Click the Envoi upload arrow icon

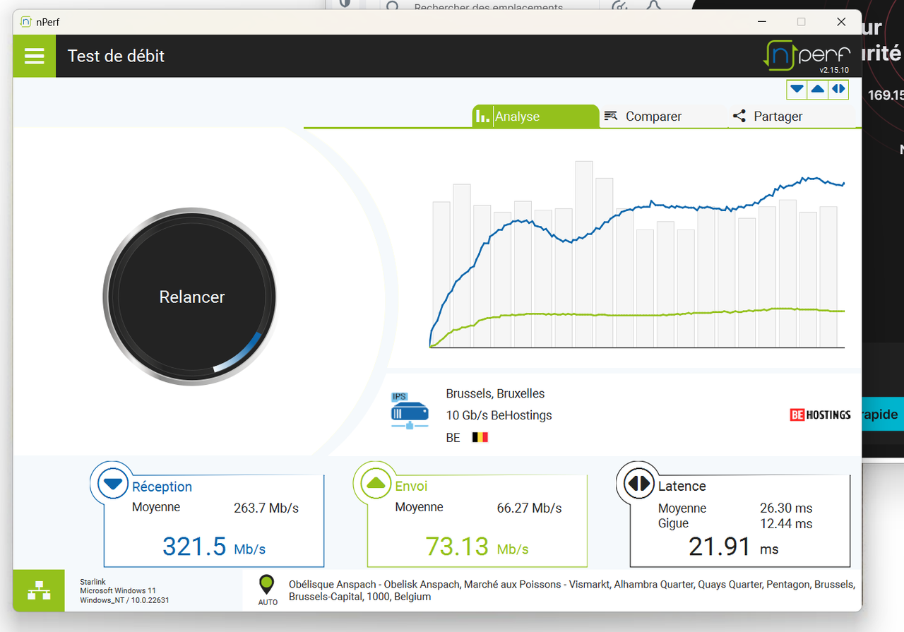375,484
